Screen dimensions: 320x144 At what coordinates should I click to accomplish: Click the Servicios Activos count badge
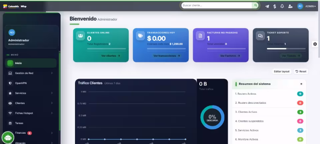click(x=300, y=130)
